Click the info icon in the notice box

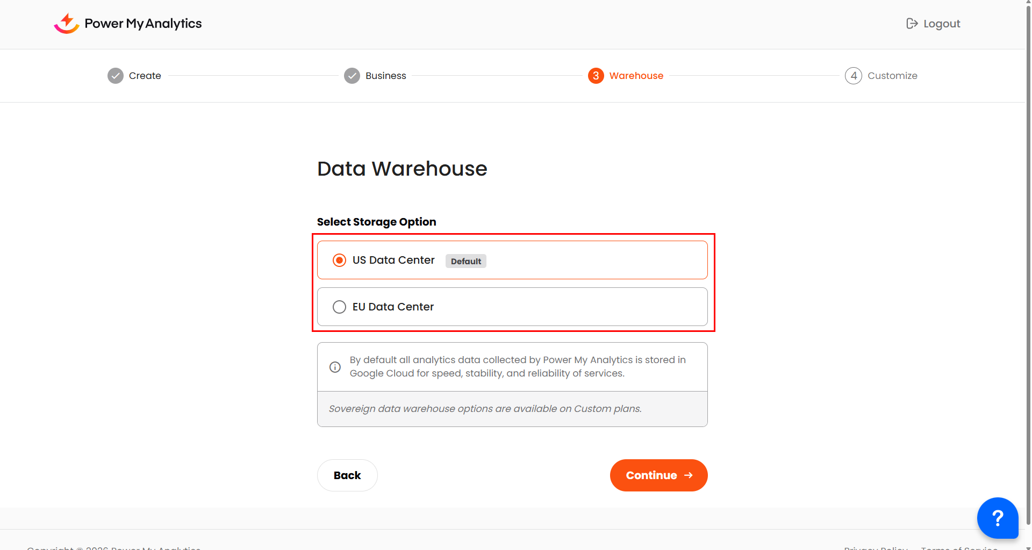(335, 367)
